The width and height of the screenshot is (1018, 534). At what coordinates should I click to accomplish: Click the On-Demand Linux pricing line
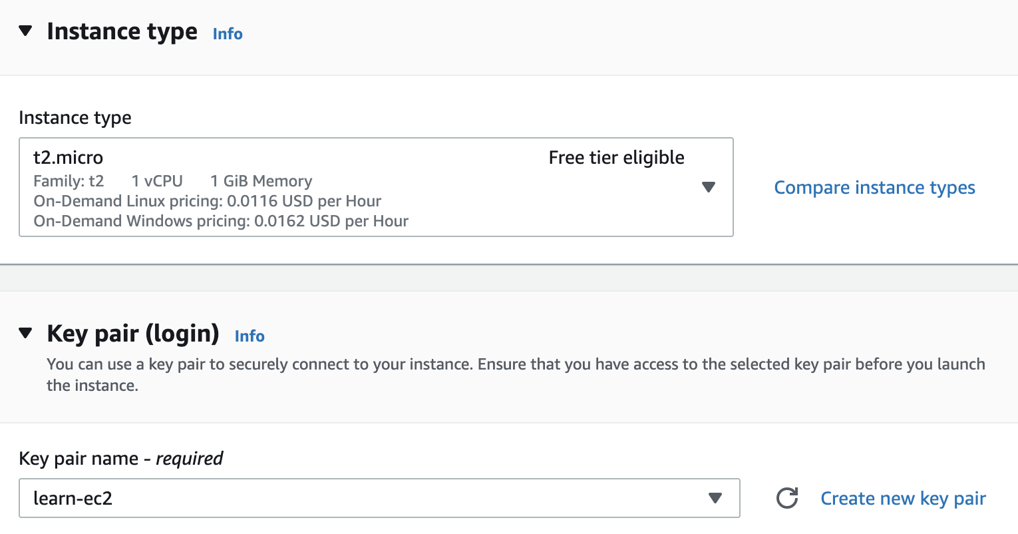[208, 201]
